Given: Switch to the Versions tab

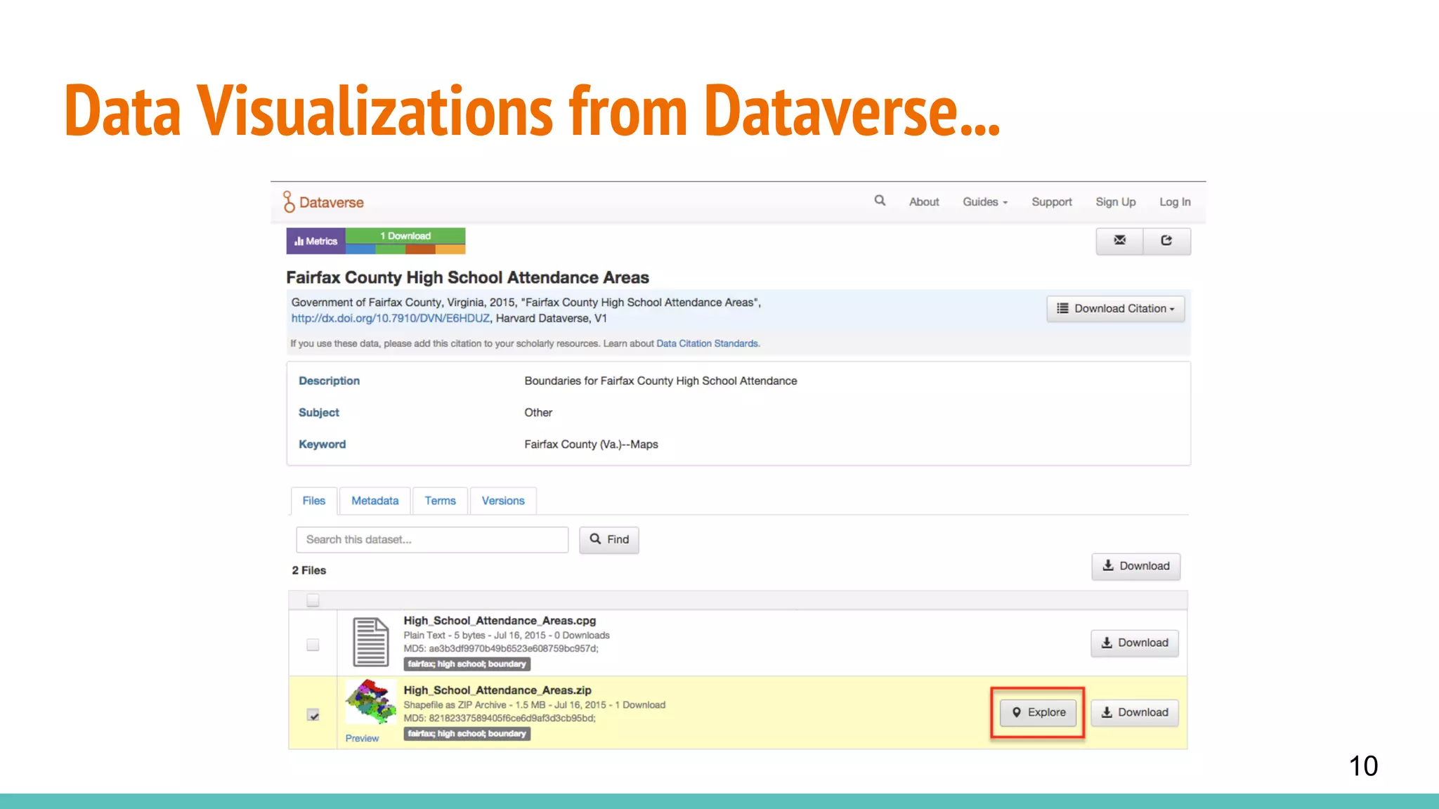Looking at the screenshot, I should (503, 501).
